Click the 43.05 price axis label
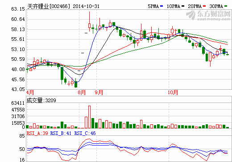The height and width of the screenshot is (162, 232). coord(18,89)
